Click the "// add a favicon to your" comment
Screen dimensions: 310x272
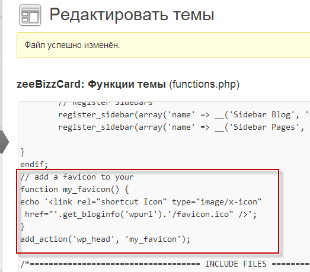tap(77, 177)
